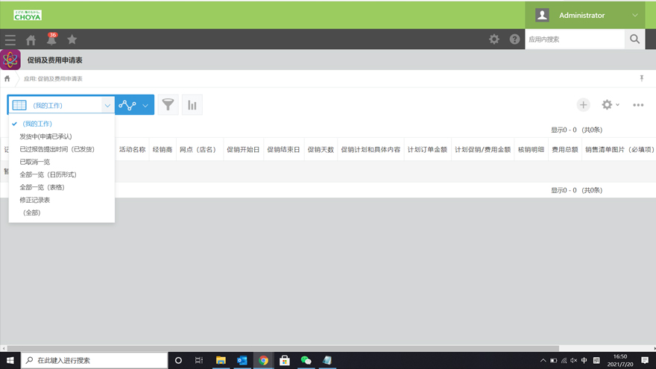Expand the arrow beside the process flow icon
The width and height of the screenshot is (656, 369).
pyautogui.click(x=145, y=105)
